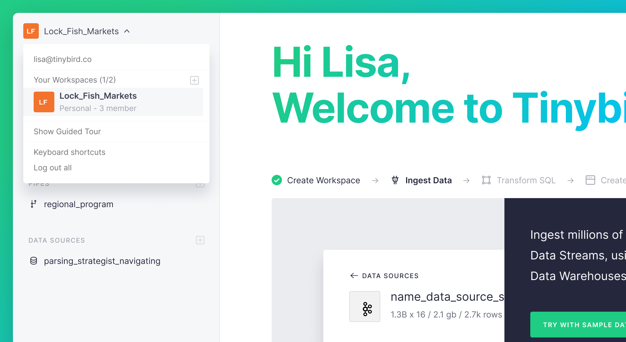The image size is (626, 342).
Task: Open the regional_program pipe
Action: click(79, 204)
